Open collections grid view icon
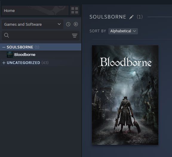Viewport: 172px width, 157px height. 75,10
